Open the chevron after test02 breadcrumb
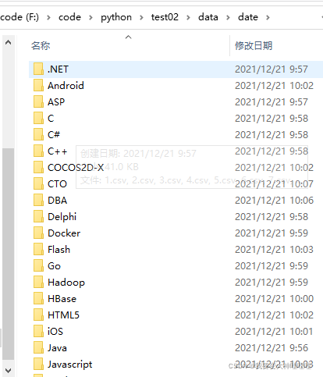The image size is (323, 377). click(x=188, y=18)
